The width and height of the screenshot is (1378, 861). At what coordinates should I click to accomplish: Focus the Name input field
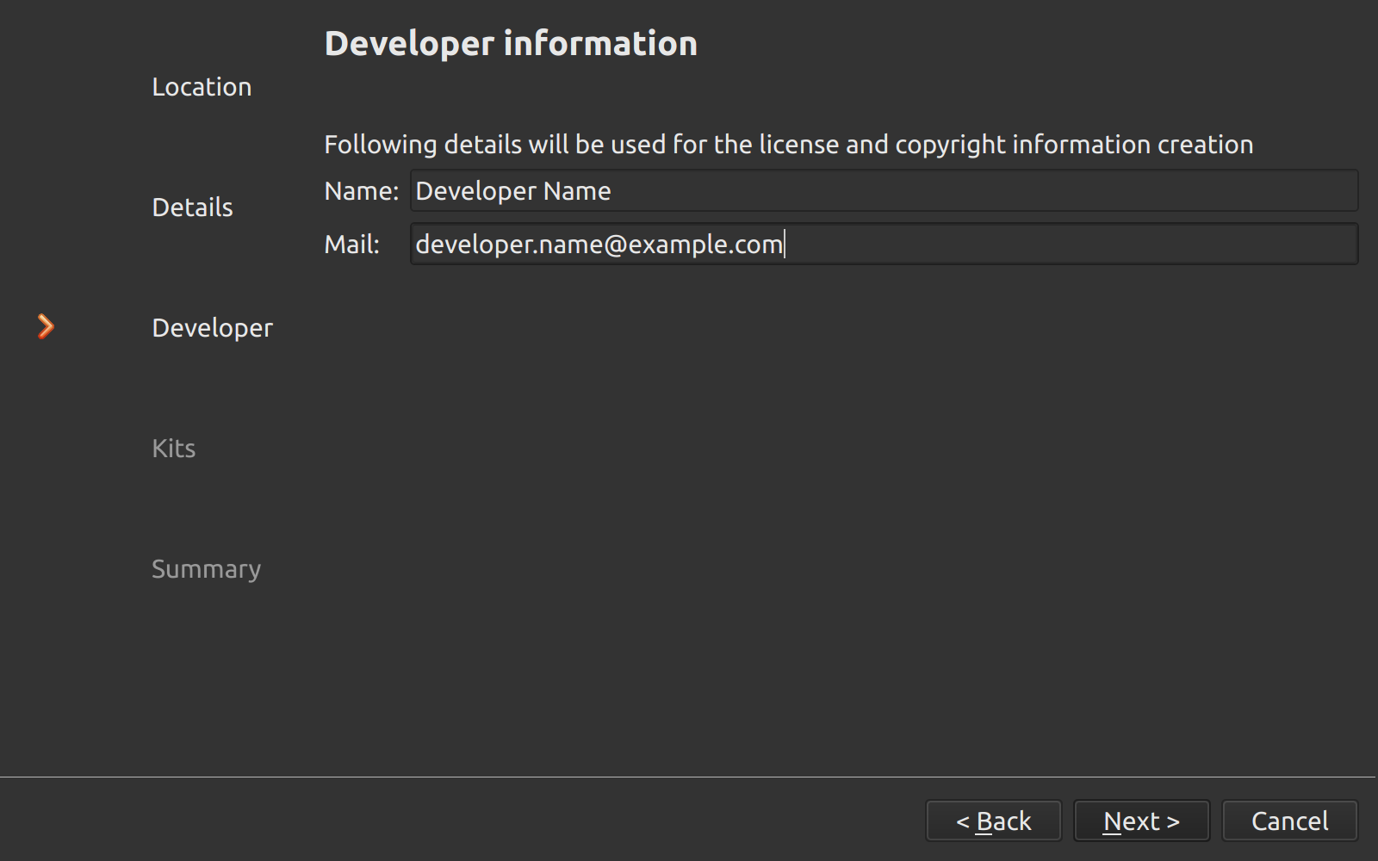click(884, 191)
